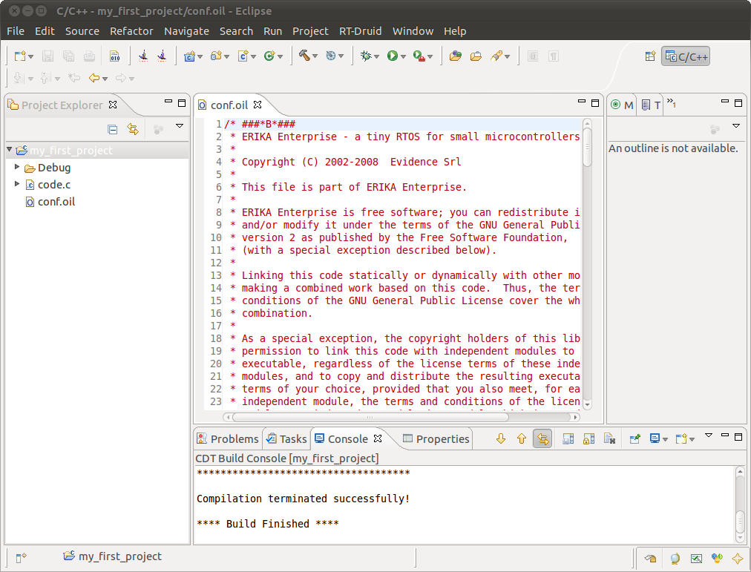Open Display Selected Console dropdown
Screen dimensions: 751x572
click(665, 439)
